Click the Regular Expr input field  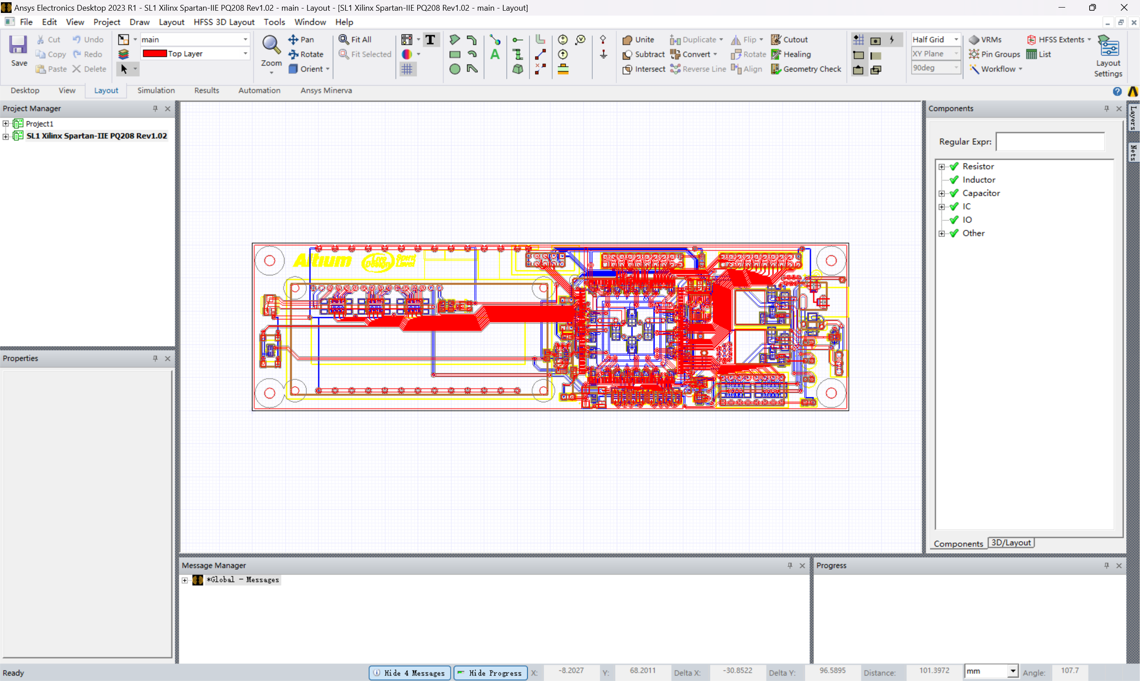pos(1050,142)
